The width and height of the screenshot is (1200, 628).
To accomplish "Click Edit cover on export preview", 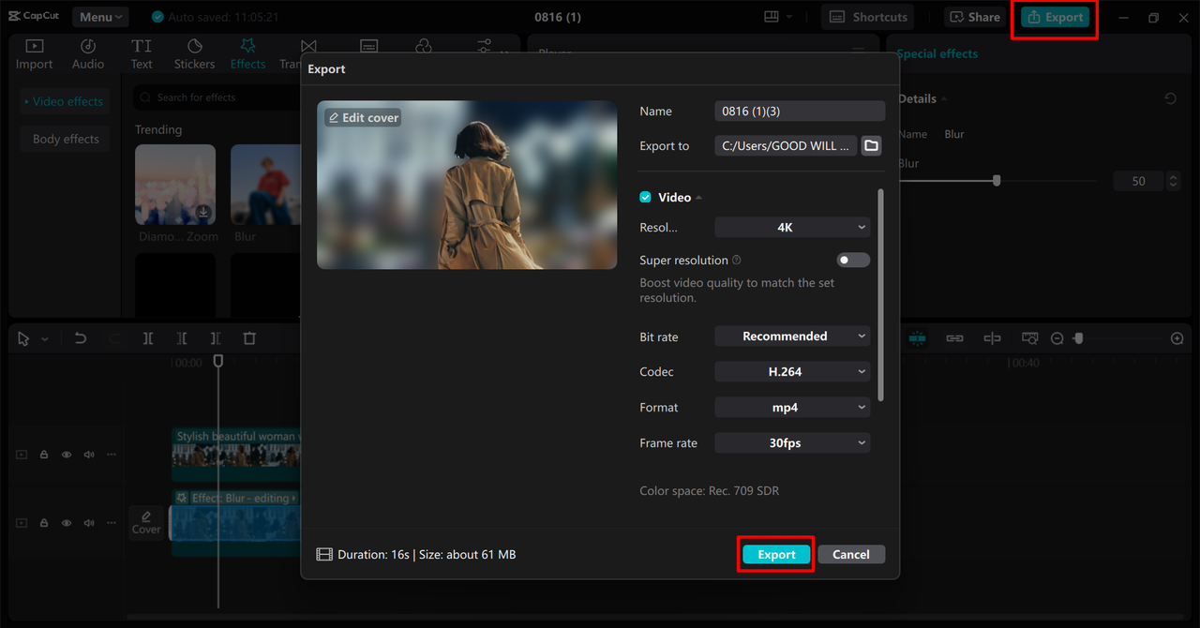I will [x=363, y=117].
